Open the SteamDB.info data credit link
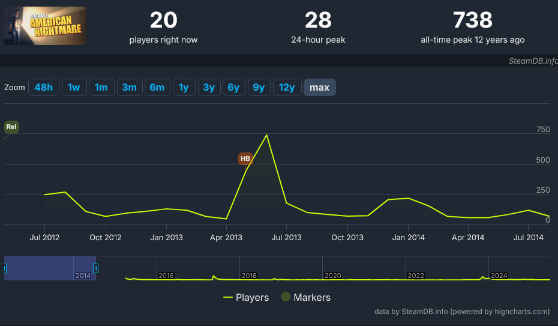This screenshot has height=326, width=558. 462,312
